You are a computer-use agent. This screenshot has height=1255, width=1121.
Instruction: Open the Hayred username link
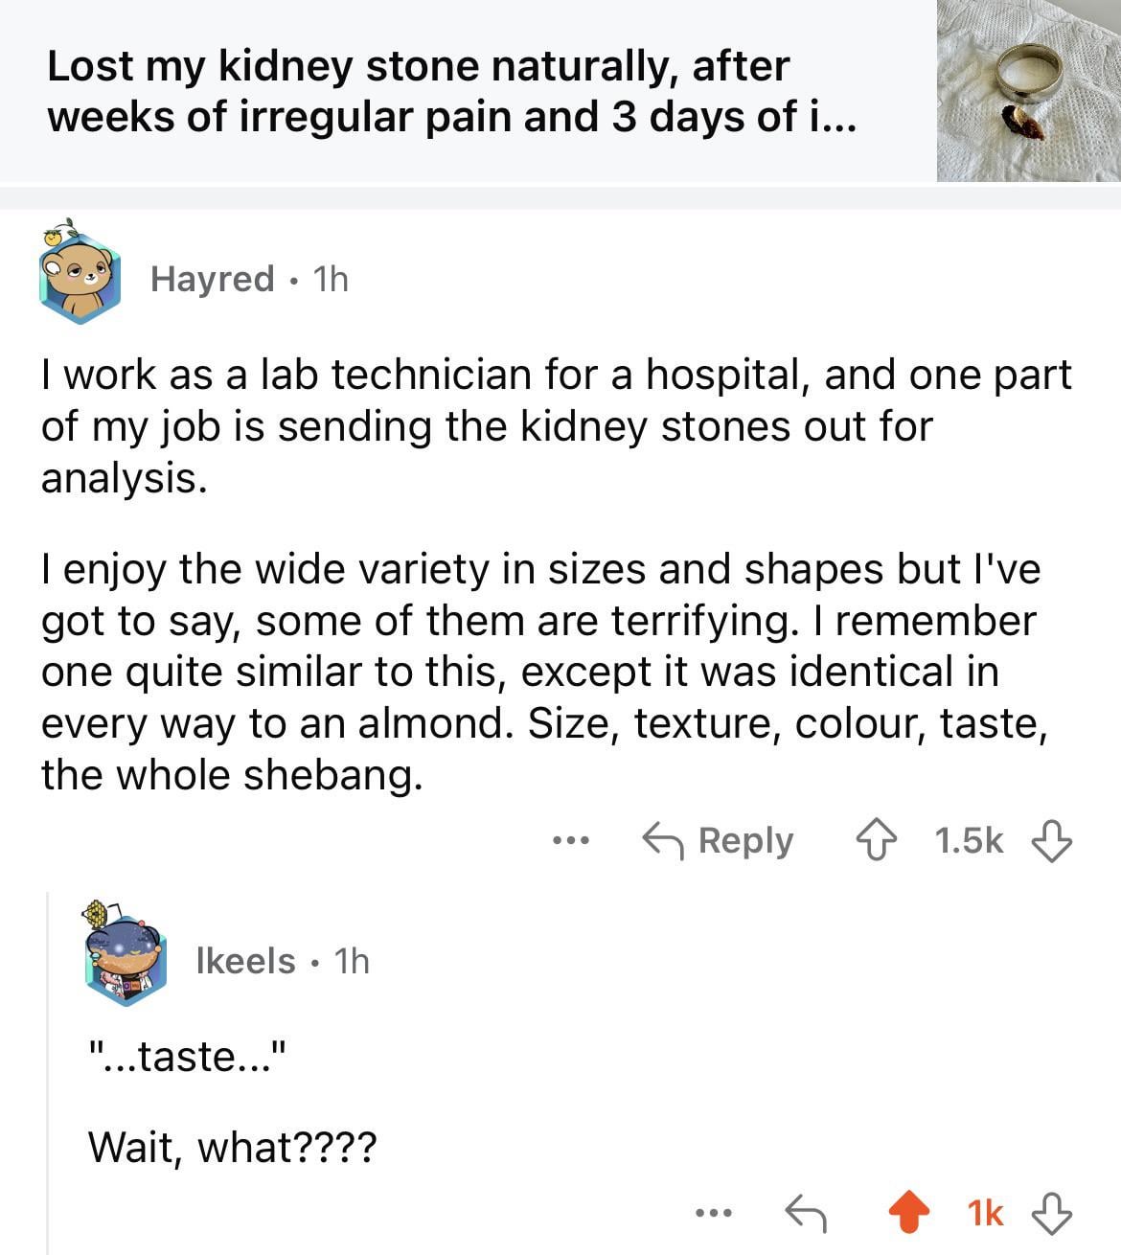[213, 279]
